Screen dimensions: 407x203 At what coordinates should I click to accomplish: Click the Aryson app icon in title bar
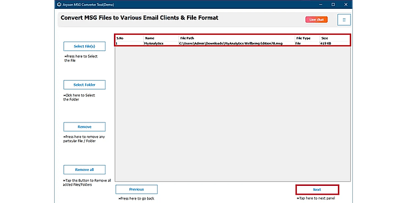59,4
